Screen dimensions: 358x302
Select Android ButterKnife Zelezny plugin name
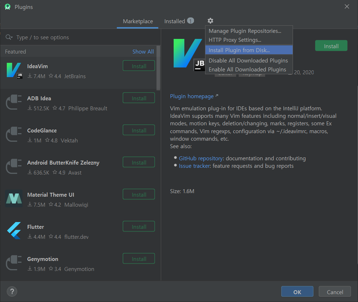63,163
